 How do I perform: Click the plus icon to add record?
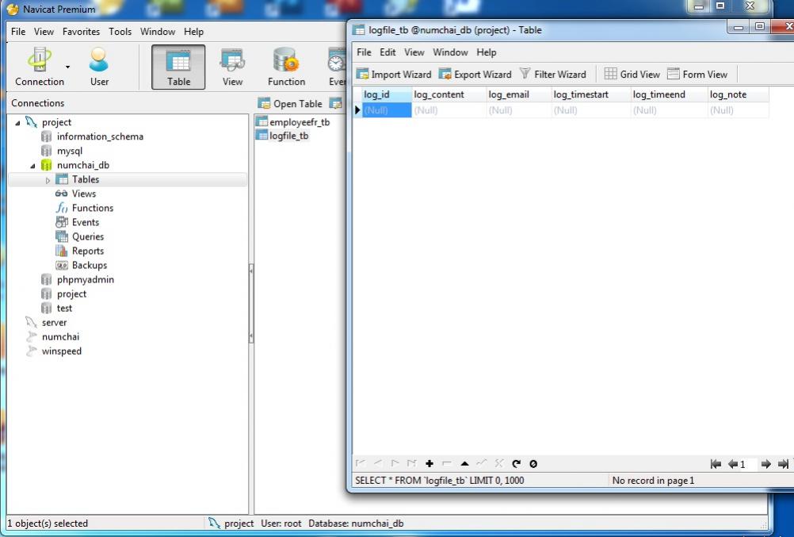[429, 464]
